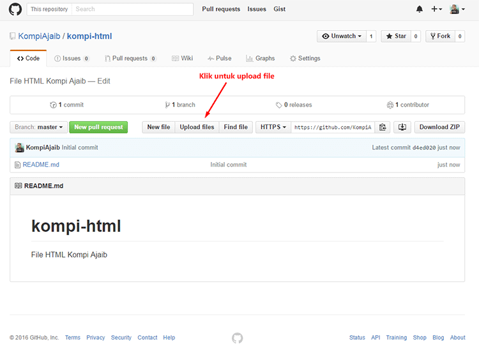Go to Issues in top navigation
This screenshot has height=353, width=479.
[x=257, y=9]
